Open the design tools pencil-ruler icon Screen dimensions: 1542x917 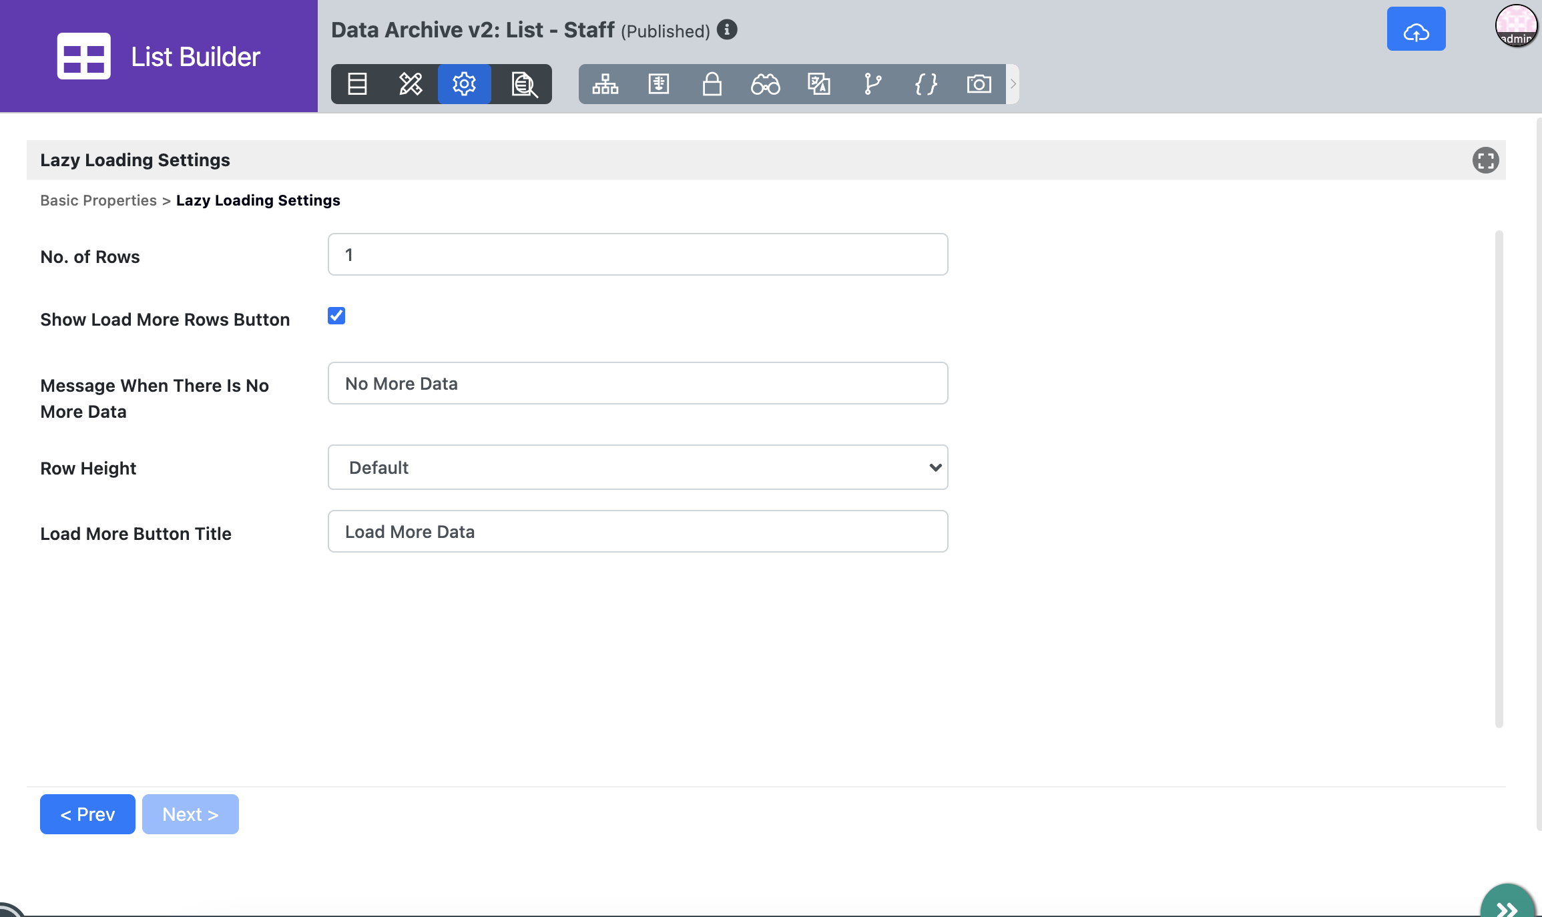tap(411, 84)
